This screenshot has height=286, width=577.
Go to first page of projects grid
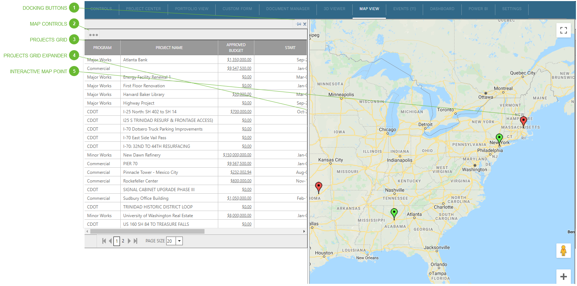point(104,241)
